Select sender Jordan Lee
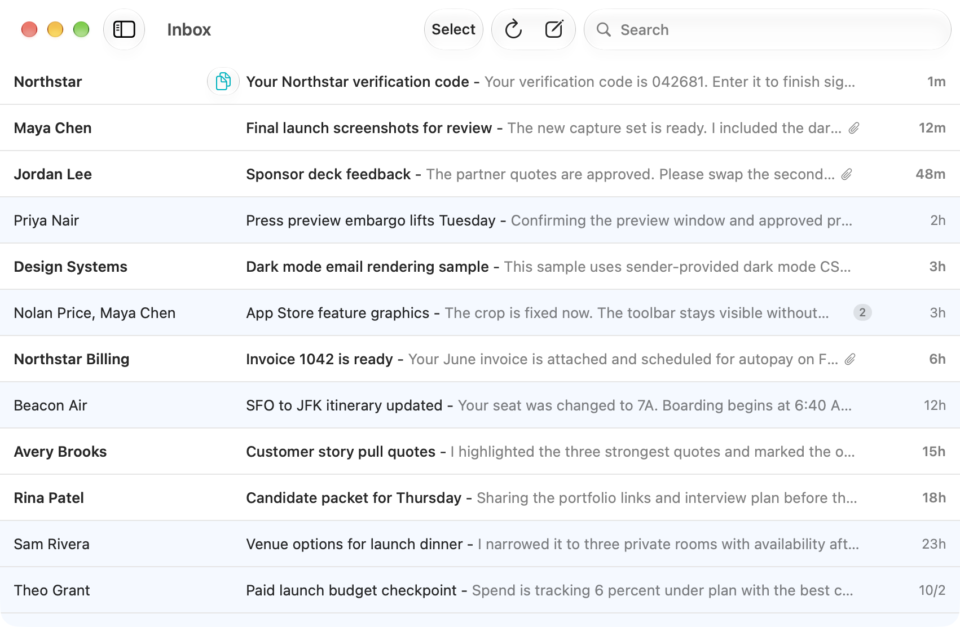The width and height of the screenshot is (960, 627). 53,174
